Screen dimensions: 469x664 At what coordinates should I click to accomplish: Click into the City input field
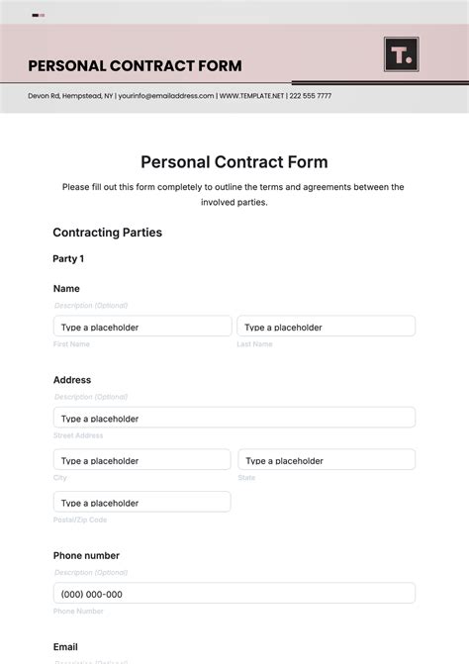click(x=141, y=459)
